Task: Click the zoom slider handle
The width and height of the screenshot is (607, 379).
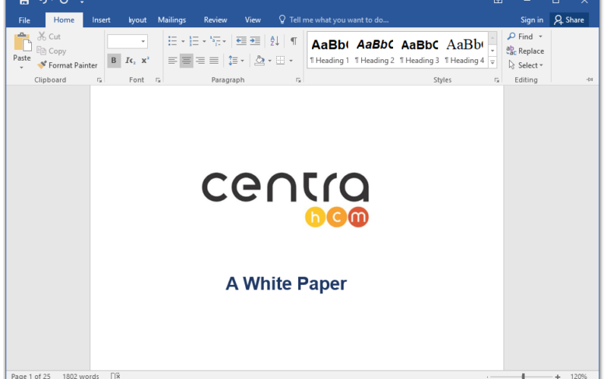Action: coord(523,376)
